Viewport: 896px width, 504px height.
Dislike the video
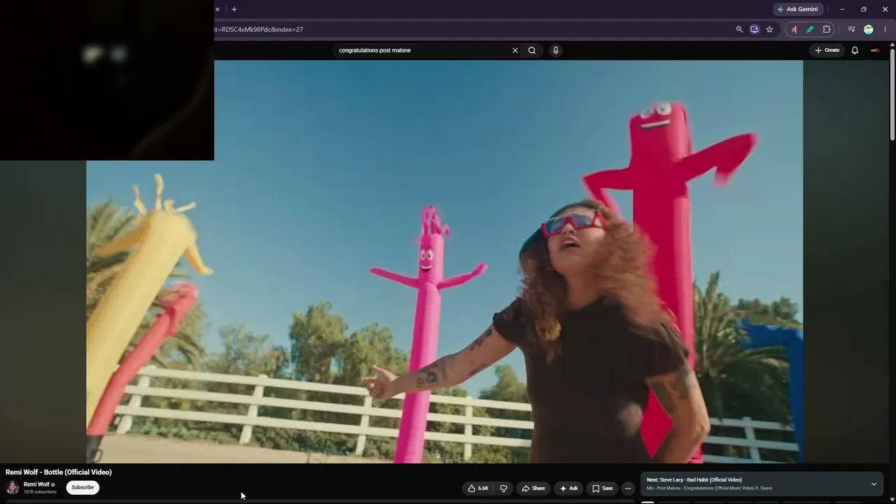pos(503,489)
